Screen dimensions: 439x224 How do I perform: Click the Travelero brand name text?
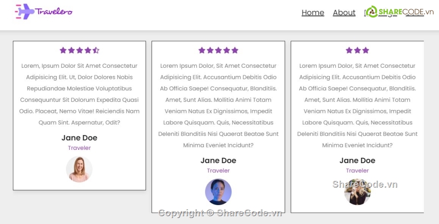tap(54, 12)
